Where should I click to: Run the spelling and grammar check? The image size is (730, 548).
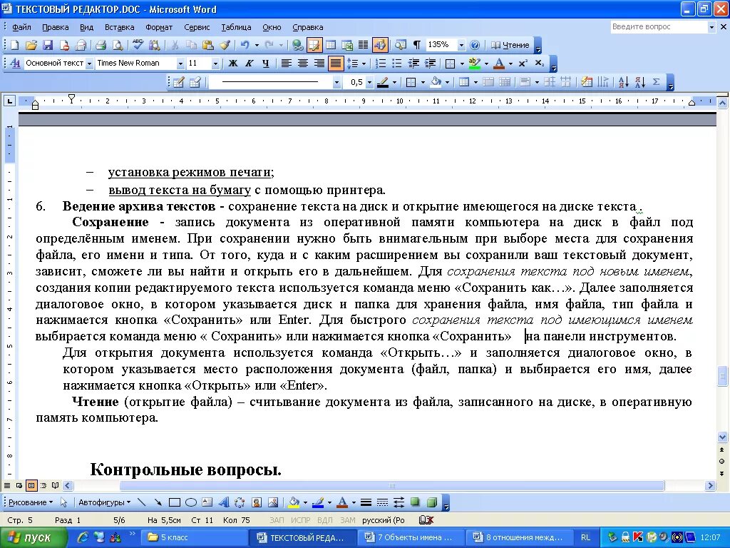138,45
